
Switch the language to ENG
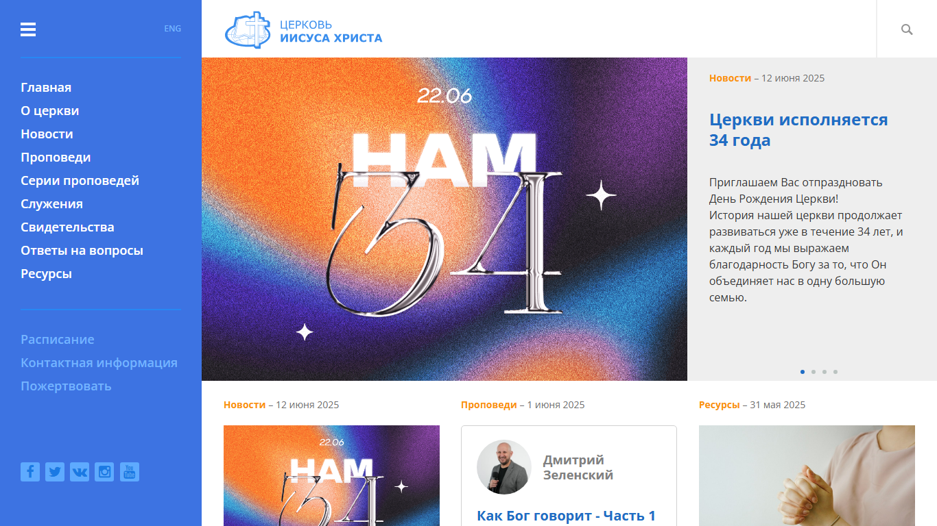pyautogui.click(x=173, y=29)
